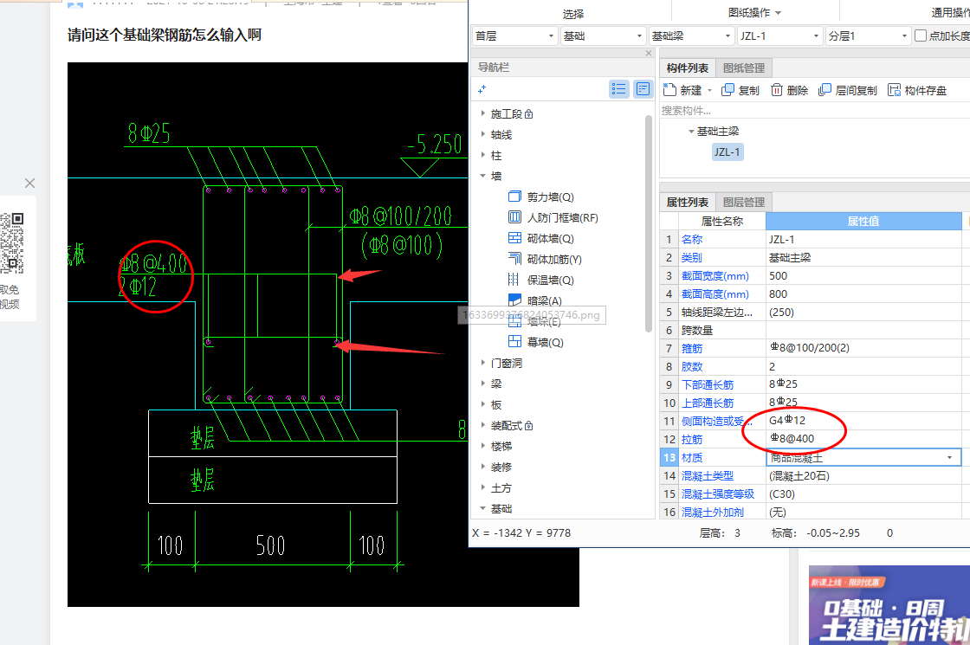970x645 pixels.
Task: Click the 拉筋 property link
Action: 692,439
